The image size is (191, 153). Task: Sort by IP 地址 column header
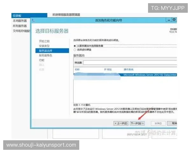click(x=108, y=69)
